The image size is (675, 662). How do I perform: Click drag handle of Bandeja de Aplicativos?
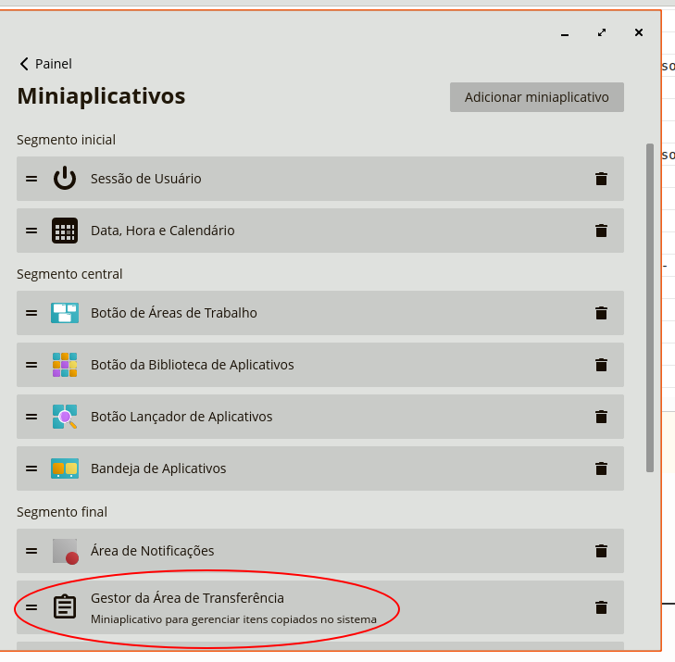point(31,468)
